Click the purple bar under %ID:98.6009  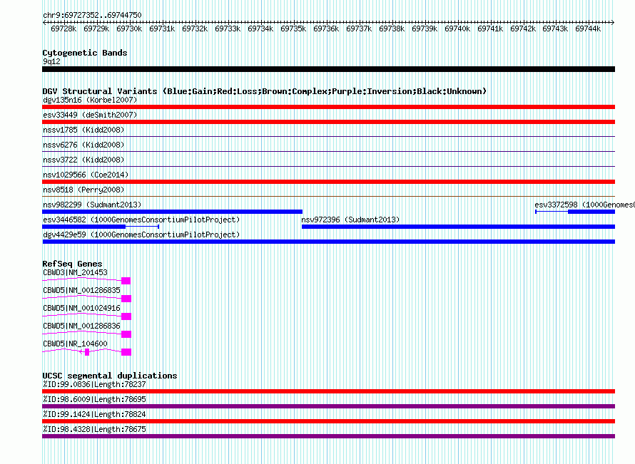(328, 406)
